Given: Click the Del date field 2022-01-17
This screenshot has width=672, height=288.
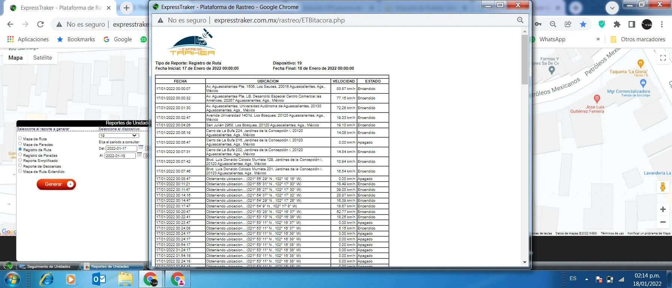Looking at the screenshot, I should click(x=121, y=148).
